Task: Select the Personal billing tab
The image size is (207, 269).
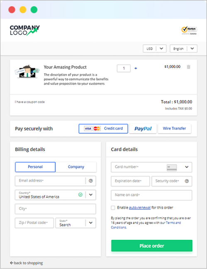Action: (x=35, y=167)
